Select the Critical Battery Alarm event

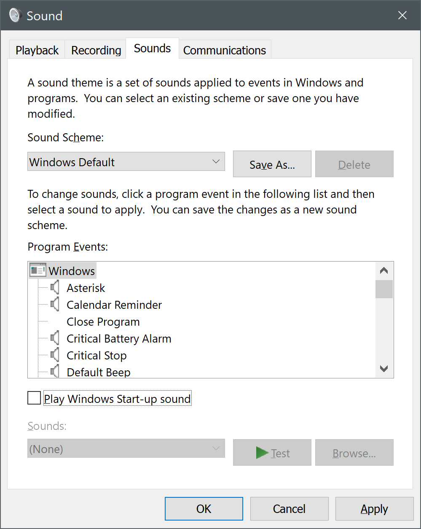tap(119, 338)
